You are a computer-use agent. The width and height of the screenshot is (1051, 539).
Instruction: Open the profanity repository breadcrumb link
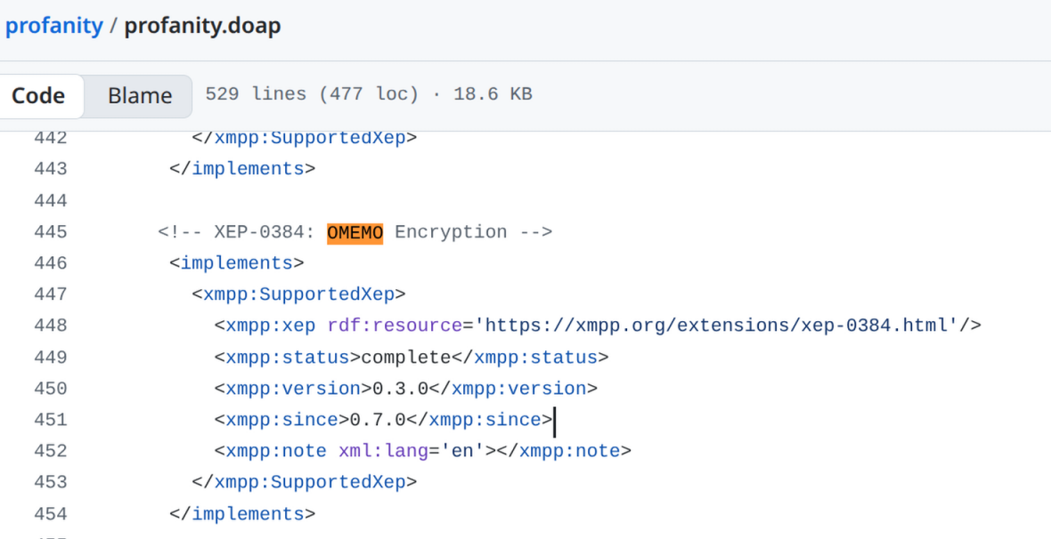[53, 26]
